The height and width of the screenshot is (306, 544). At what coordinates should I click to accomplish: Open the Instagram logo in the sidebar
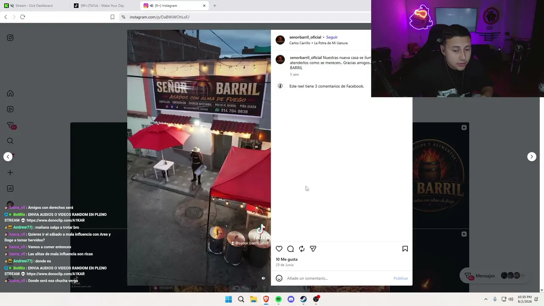tap(10, 38)
